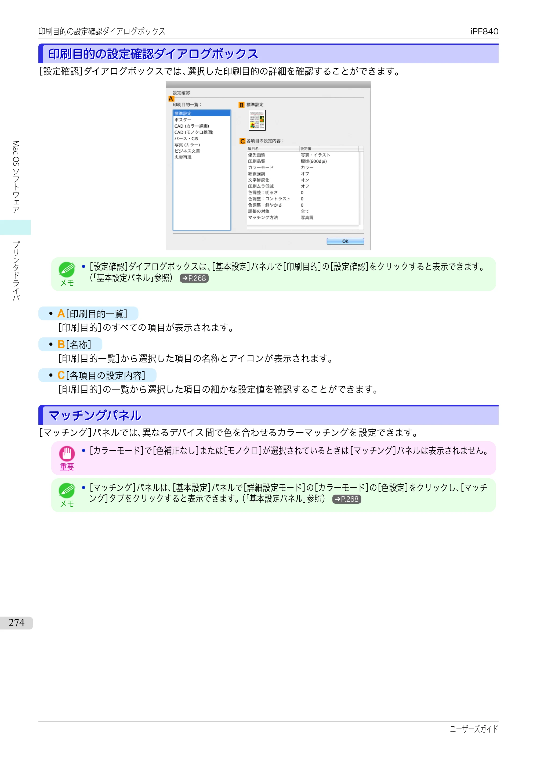Open the P.268 link in the マッチング memo

click(347, 499)
